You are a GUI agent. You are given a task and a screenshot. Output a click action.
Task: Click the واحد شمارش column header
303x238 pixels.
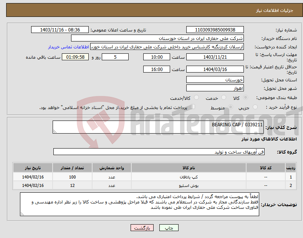point(112,168)
